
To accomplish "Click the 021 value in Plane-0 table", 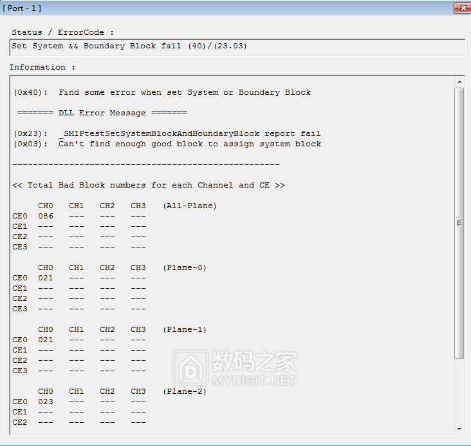I will 46,278.
